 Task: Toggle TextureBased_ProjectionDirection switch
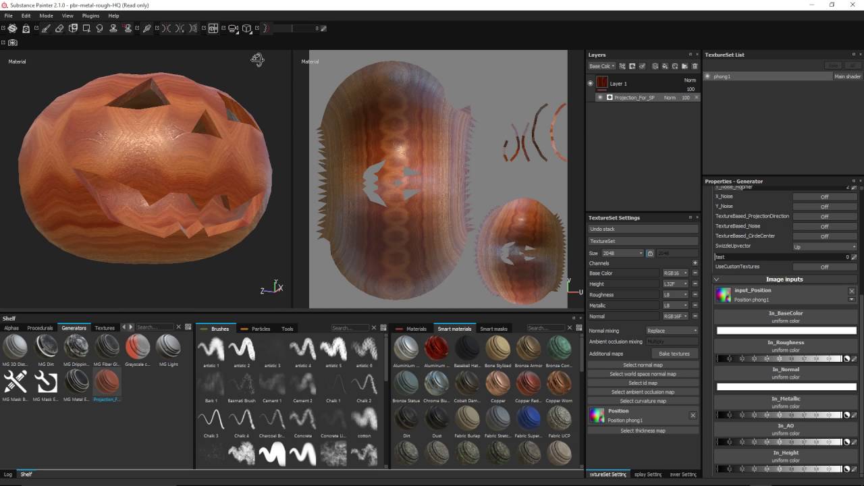pos(824,216)
